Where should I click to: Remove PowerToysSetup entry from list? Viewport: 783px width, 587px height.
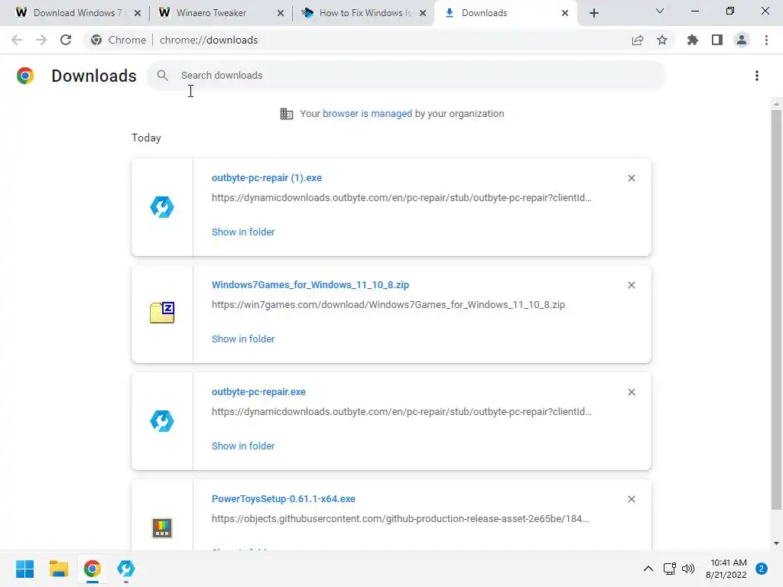(631, 499)
